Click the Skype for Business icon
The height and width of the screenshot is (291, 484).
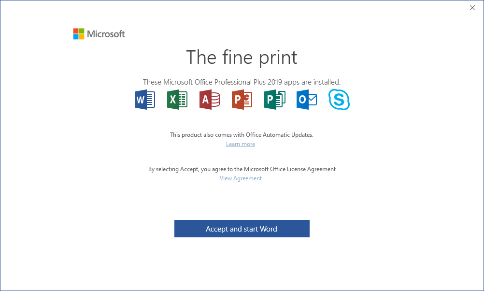pos(339,100)
